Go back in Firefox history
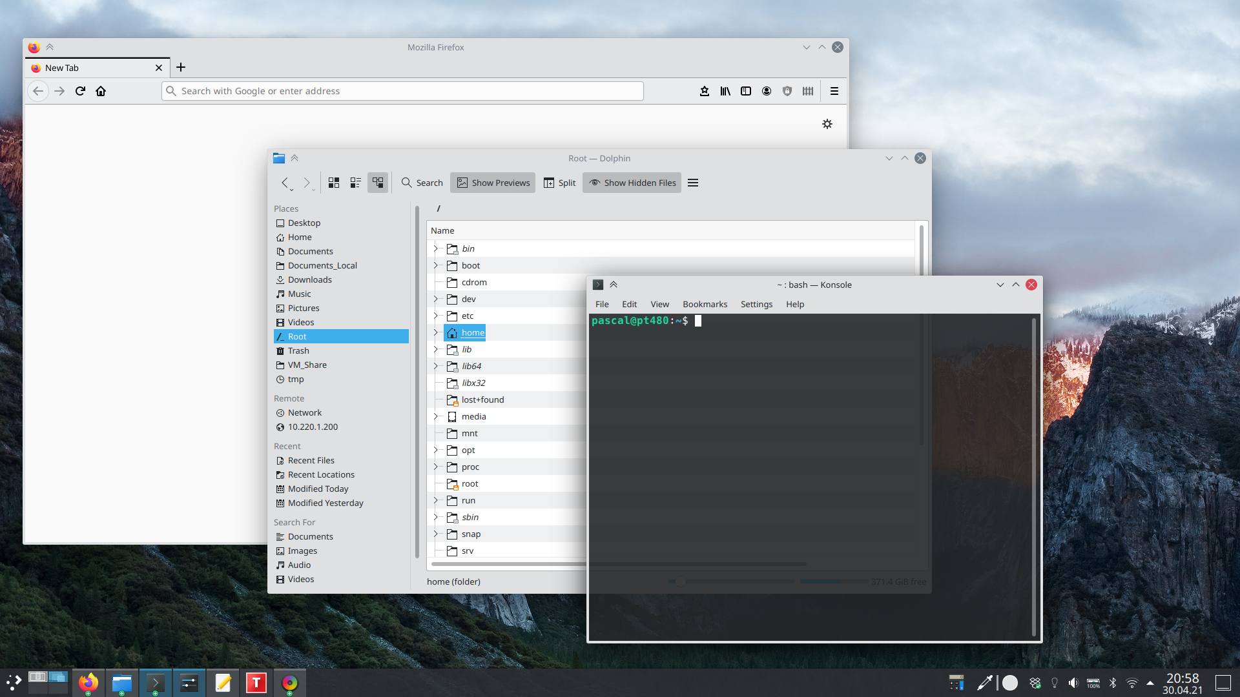1240x697 pixels. coord(38,91)
